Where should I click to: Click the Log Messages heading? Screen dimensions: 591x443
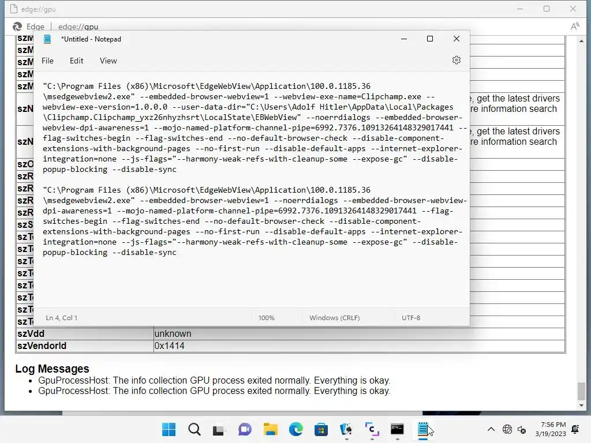coord(52,369)
